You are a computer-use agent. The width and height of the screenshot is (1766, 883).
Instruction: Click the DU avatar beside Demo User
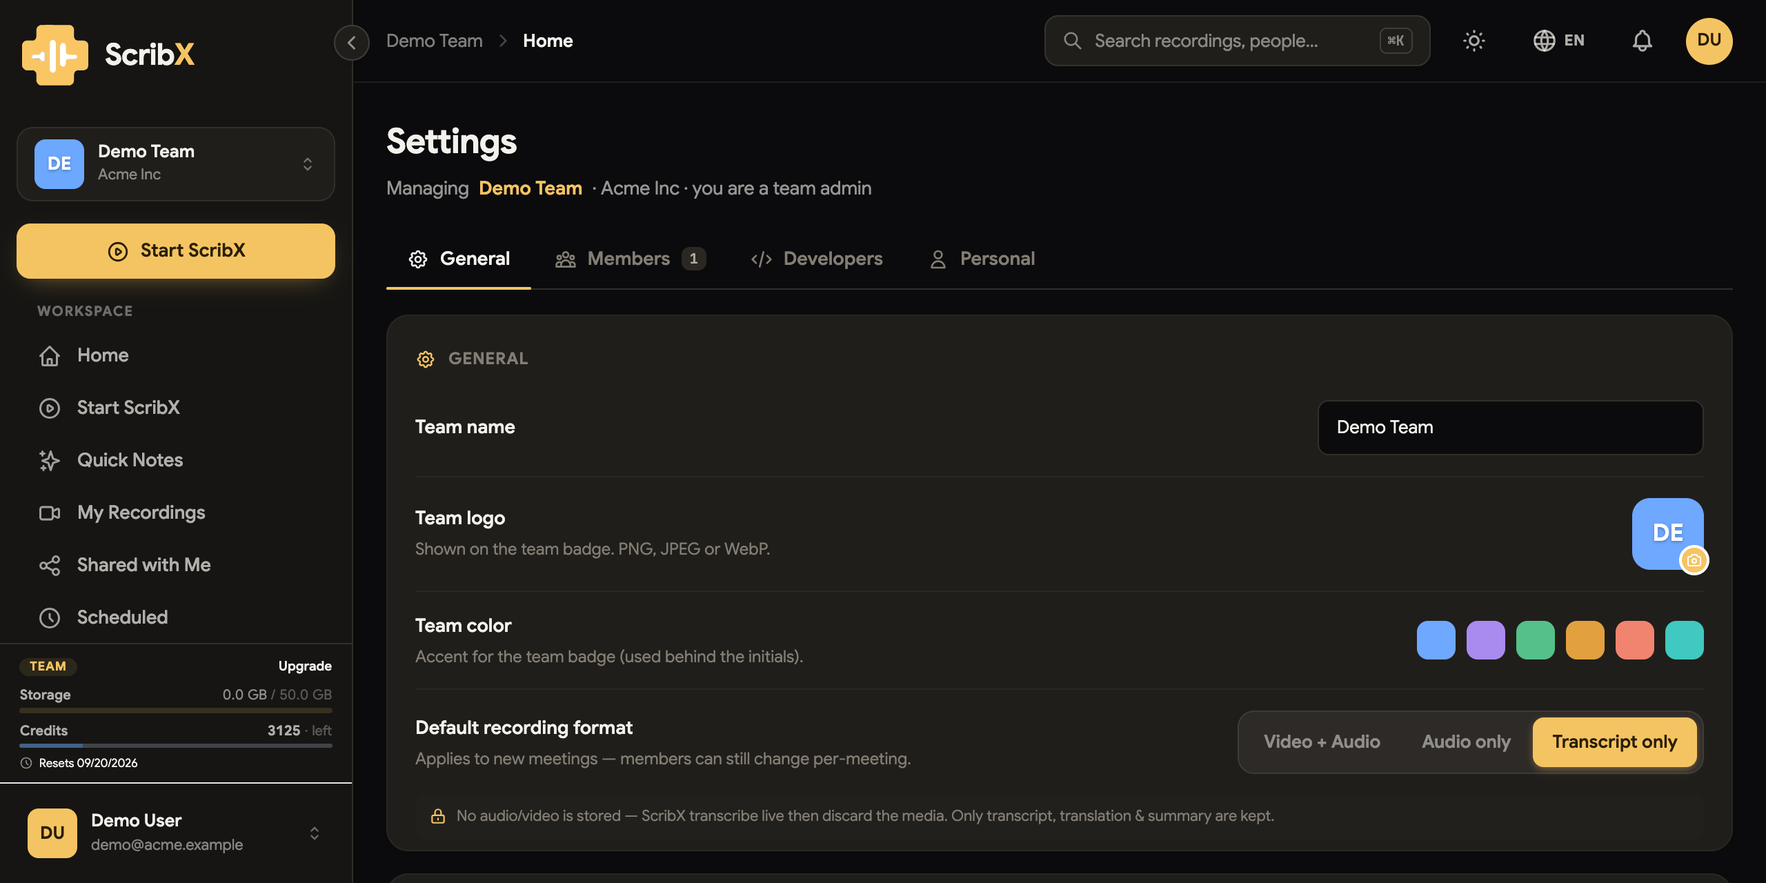pos(52,833)
